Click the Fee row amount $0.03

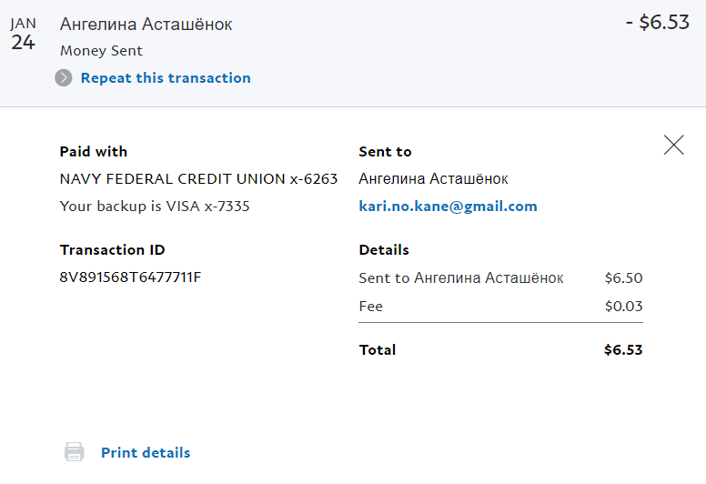(x=623, y=307)
